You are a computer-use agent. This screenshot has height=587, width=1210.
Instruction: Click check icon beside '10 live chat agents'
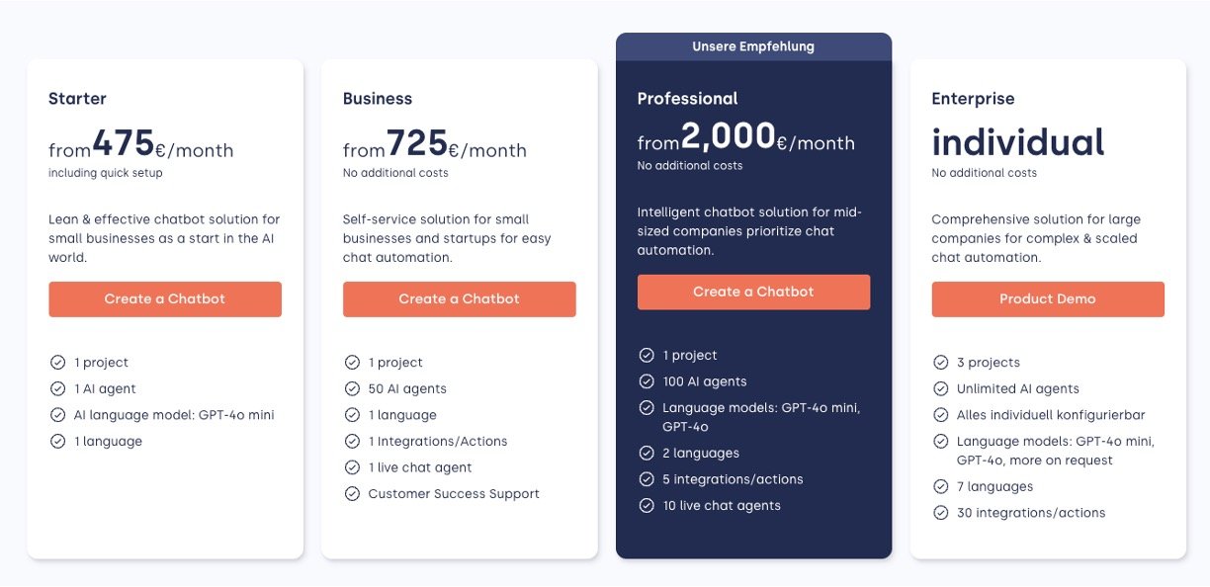[647, 506]
